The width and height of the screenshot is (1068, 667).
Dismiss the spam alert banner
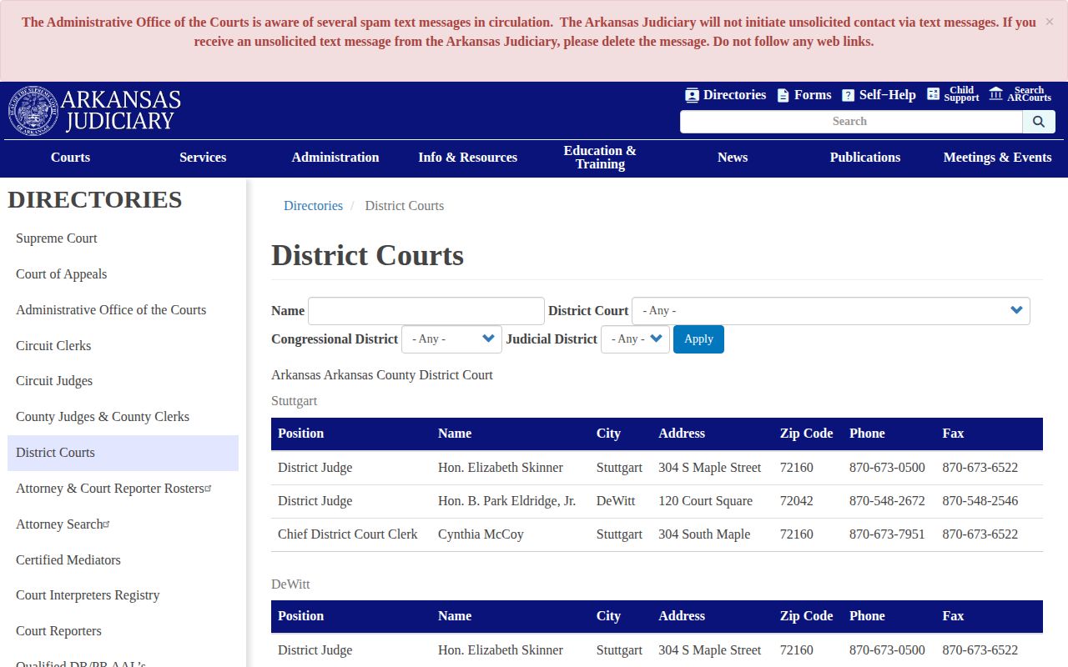tap(1050, 22)
